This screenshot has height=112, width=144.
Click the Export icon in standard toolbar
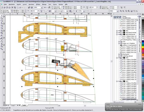[x=32, y=7]
